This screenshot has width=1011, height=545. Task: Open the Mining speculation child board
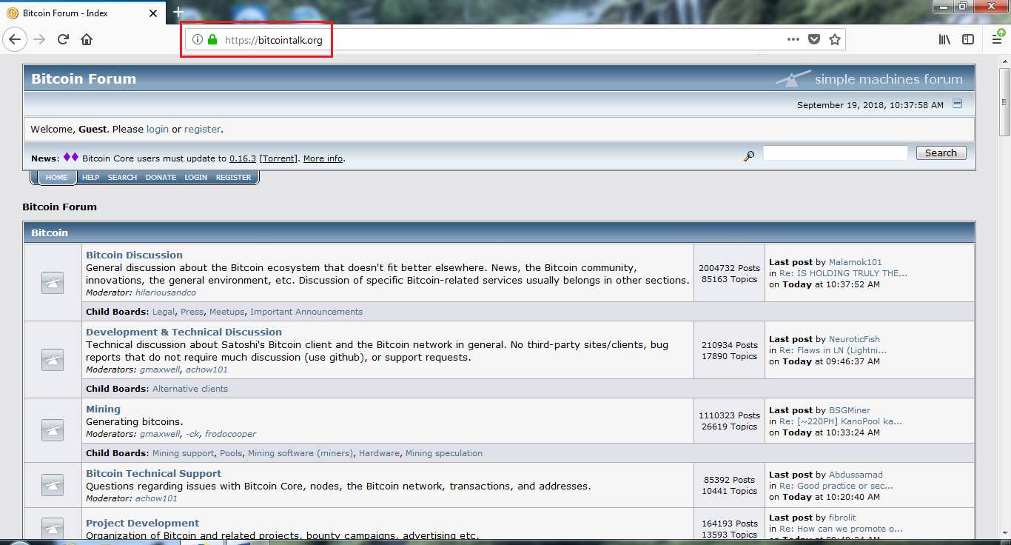point(444,453)
